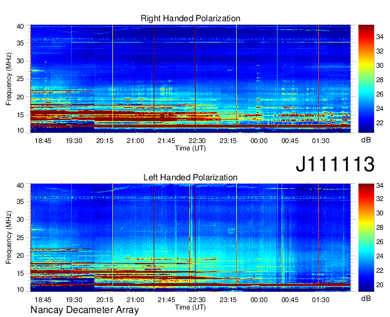Click the 22:30 tick on bottom plot time axis
Image resolution: width=390 pixels, height=317 pixels.
(197, 300)
